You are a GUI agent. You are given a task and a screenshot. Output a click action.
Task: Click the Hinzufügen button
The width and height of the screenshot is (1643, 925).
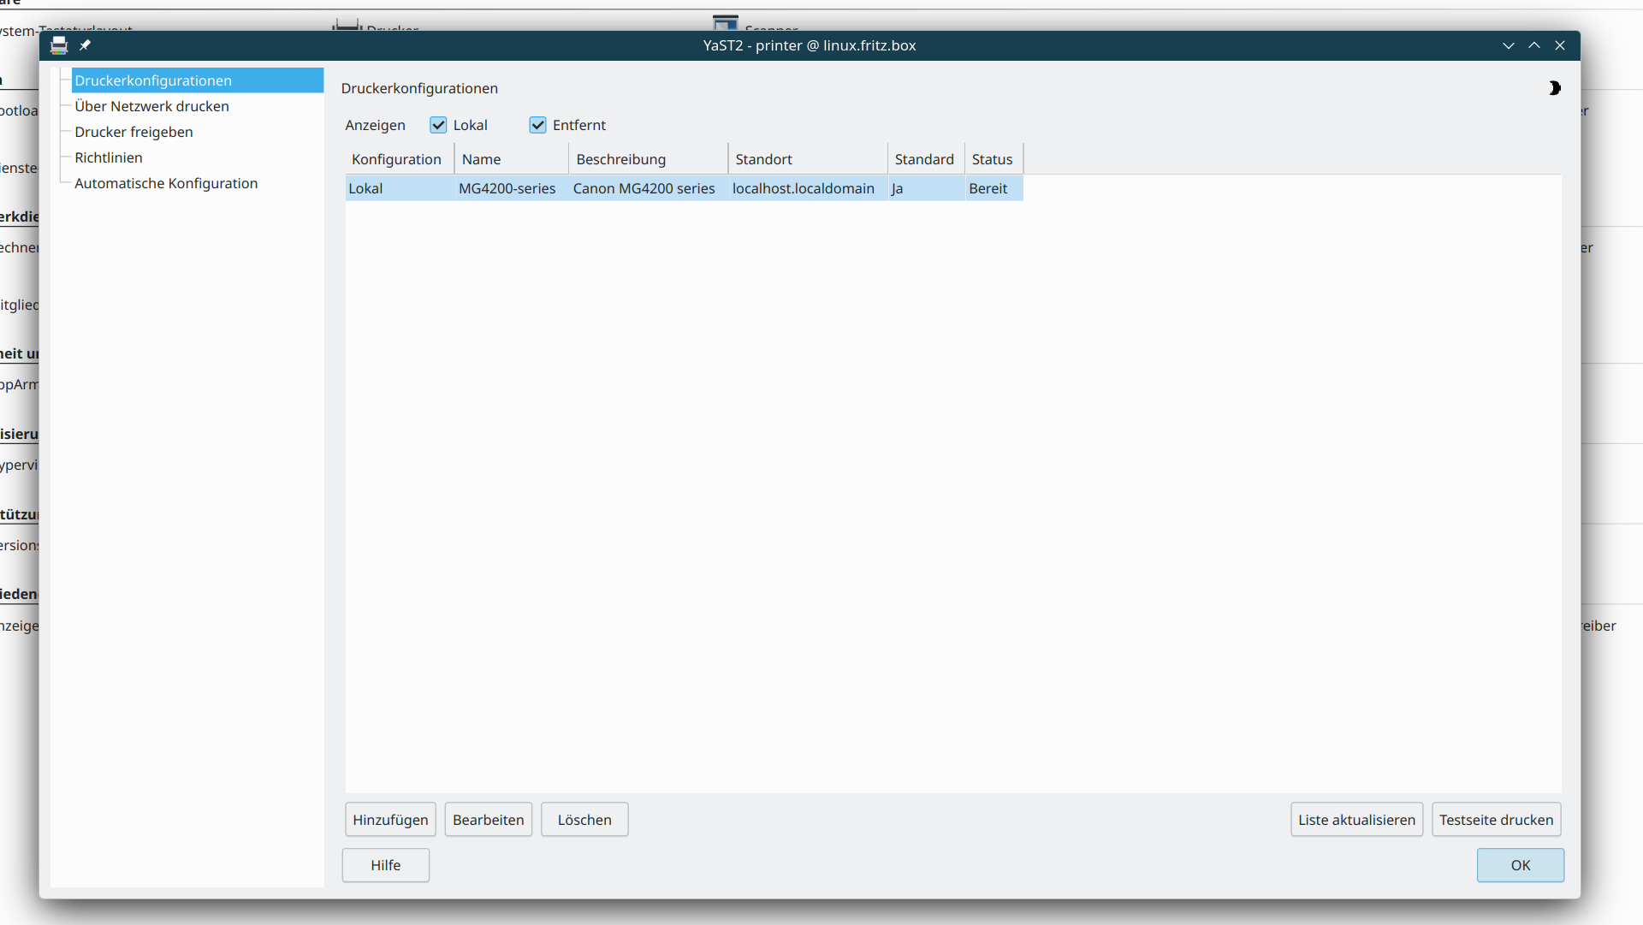(390, 820)
